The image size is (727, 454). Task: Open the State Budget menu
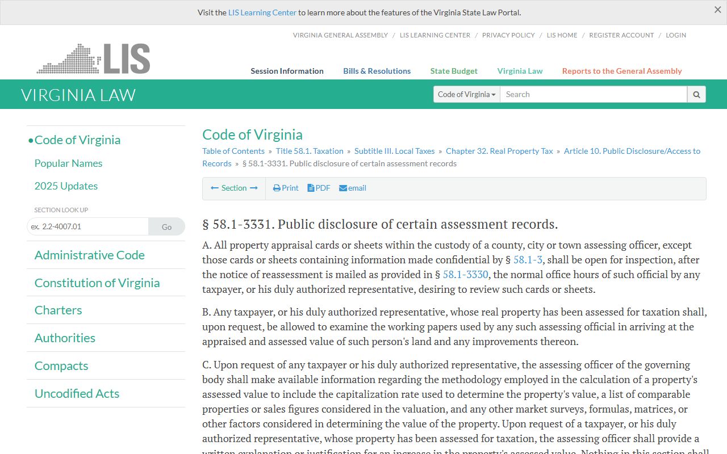453,71
